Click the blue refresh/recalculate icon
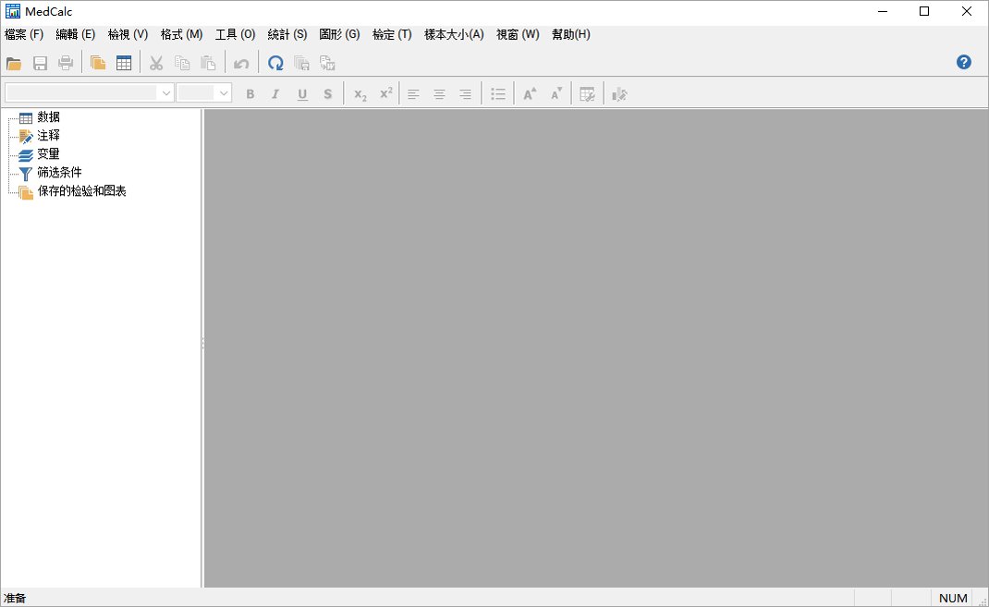 (275, 63)
